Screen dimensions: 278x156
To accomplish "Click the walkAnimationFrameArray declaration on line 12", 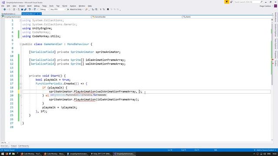I will [106, 64].
